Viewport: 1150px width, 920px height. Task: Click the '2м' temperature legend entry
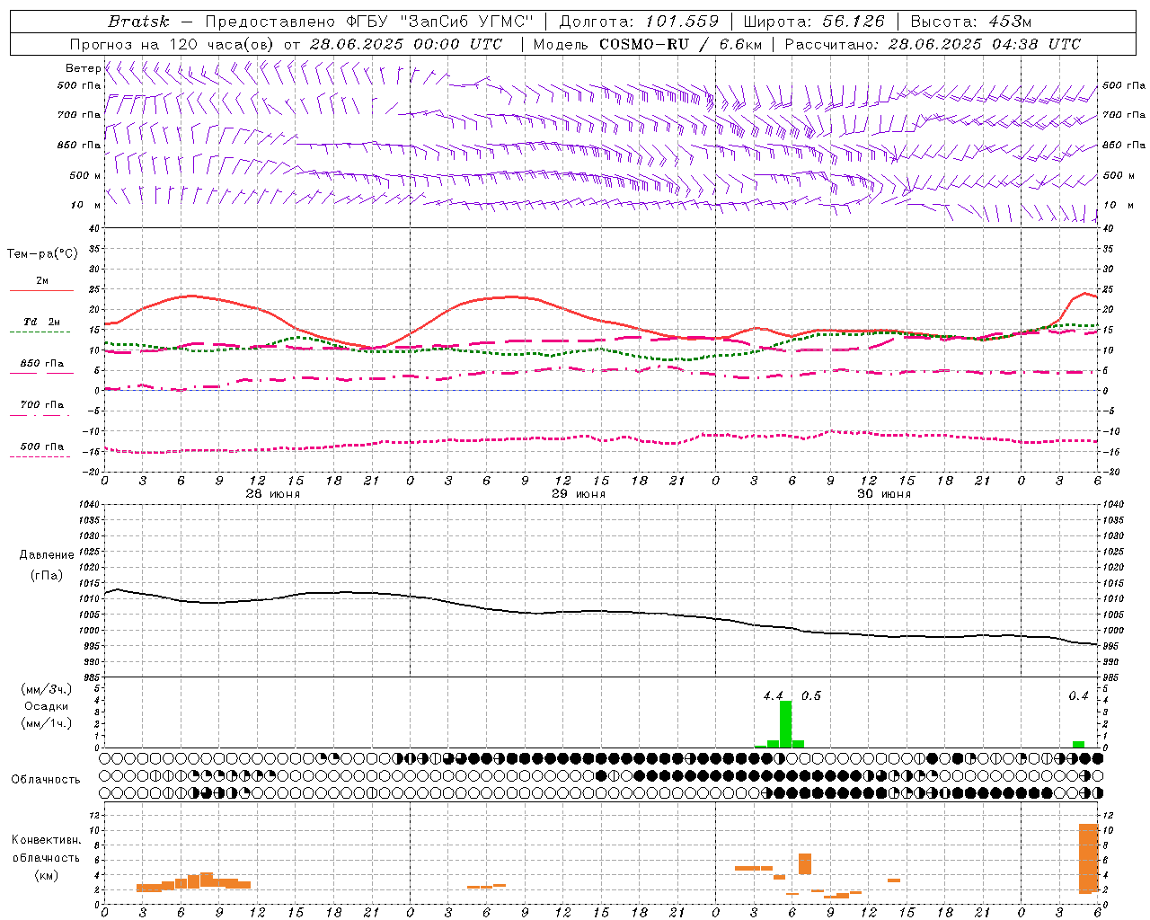(x=42, y=281)
